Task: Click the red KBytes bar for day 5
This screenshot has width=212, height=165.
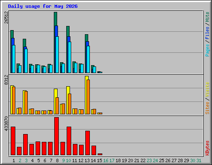Action: 38,148
